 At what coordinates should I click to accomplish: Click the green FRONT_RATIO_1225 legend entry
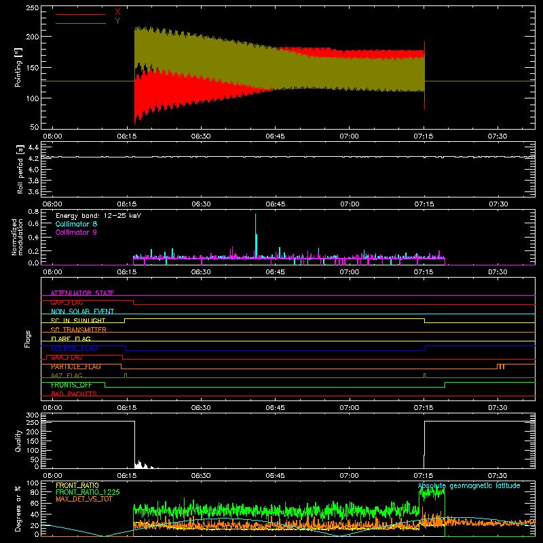point(88,492)
